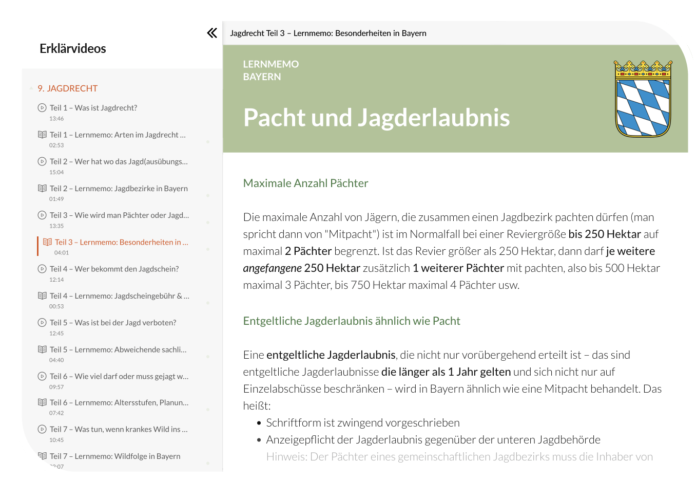
Task: Click the 09:57 duration label
Action: pos(56,387)
